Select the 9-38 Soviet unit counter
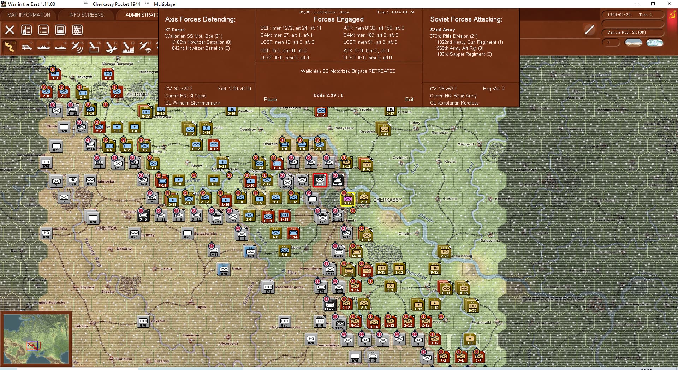Image resolution: width=678 pixels, height=370 pixels. click(172, 200)
